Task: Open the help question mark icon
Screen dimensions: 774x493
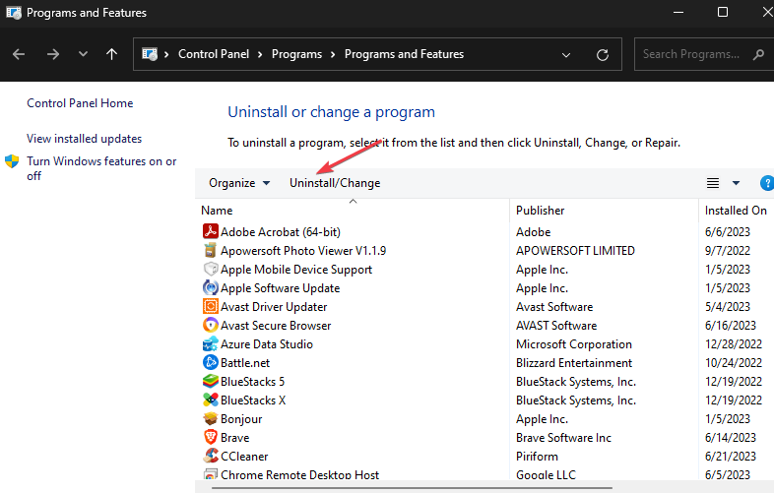Action: (767, 183)
